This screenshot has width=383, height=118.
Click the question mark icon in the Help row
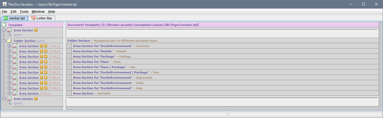point(41,88)
